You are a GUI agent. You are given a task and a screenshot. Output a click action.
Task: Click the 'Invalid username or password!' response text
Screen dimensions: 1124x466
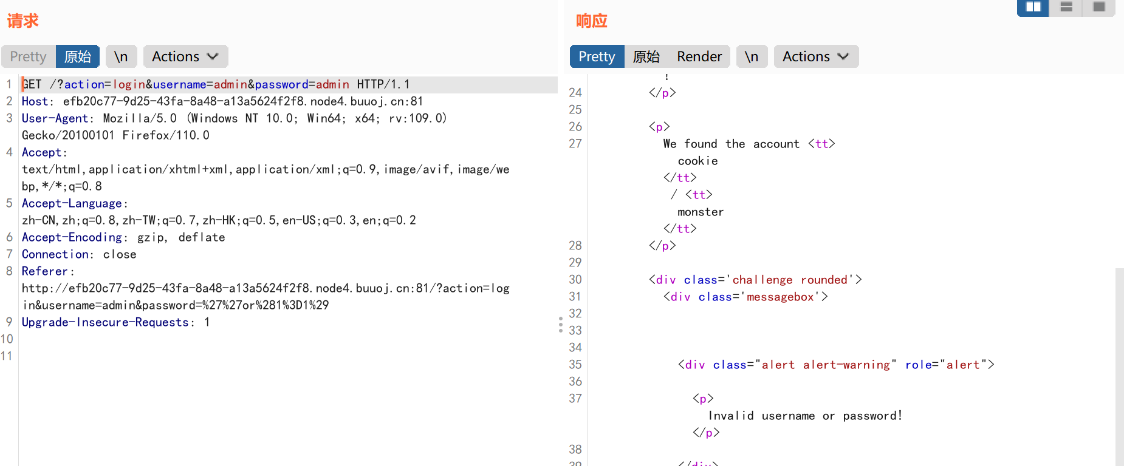click(805, 416)
